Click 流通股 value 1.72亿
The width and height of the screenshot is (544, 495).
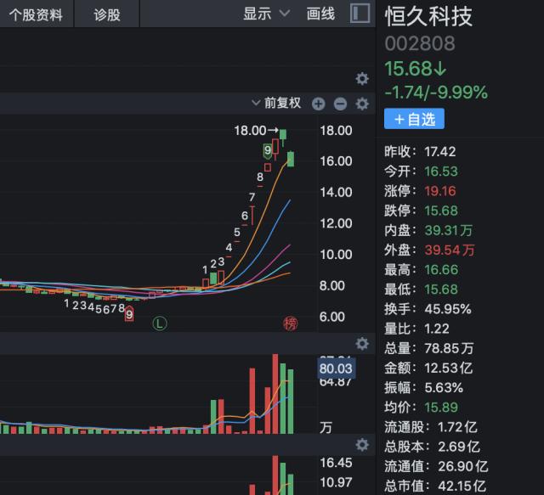point(457,427)
